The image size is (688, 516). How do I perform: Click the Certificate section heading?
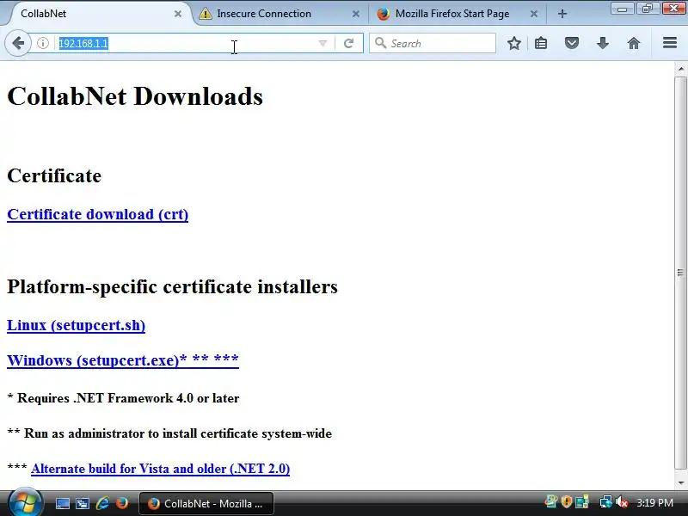coord(54,176)
